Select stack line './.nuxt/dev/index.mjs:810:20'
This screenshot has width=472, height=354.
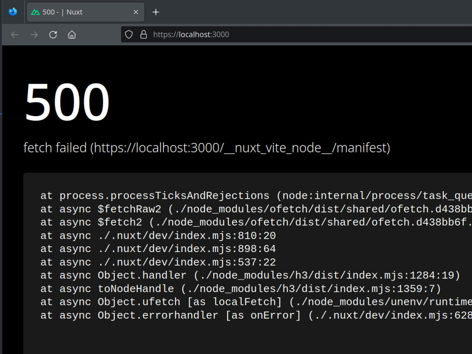click(158, 236)
